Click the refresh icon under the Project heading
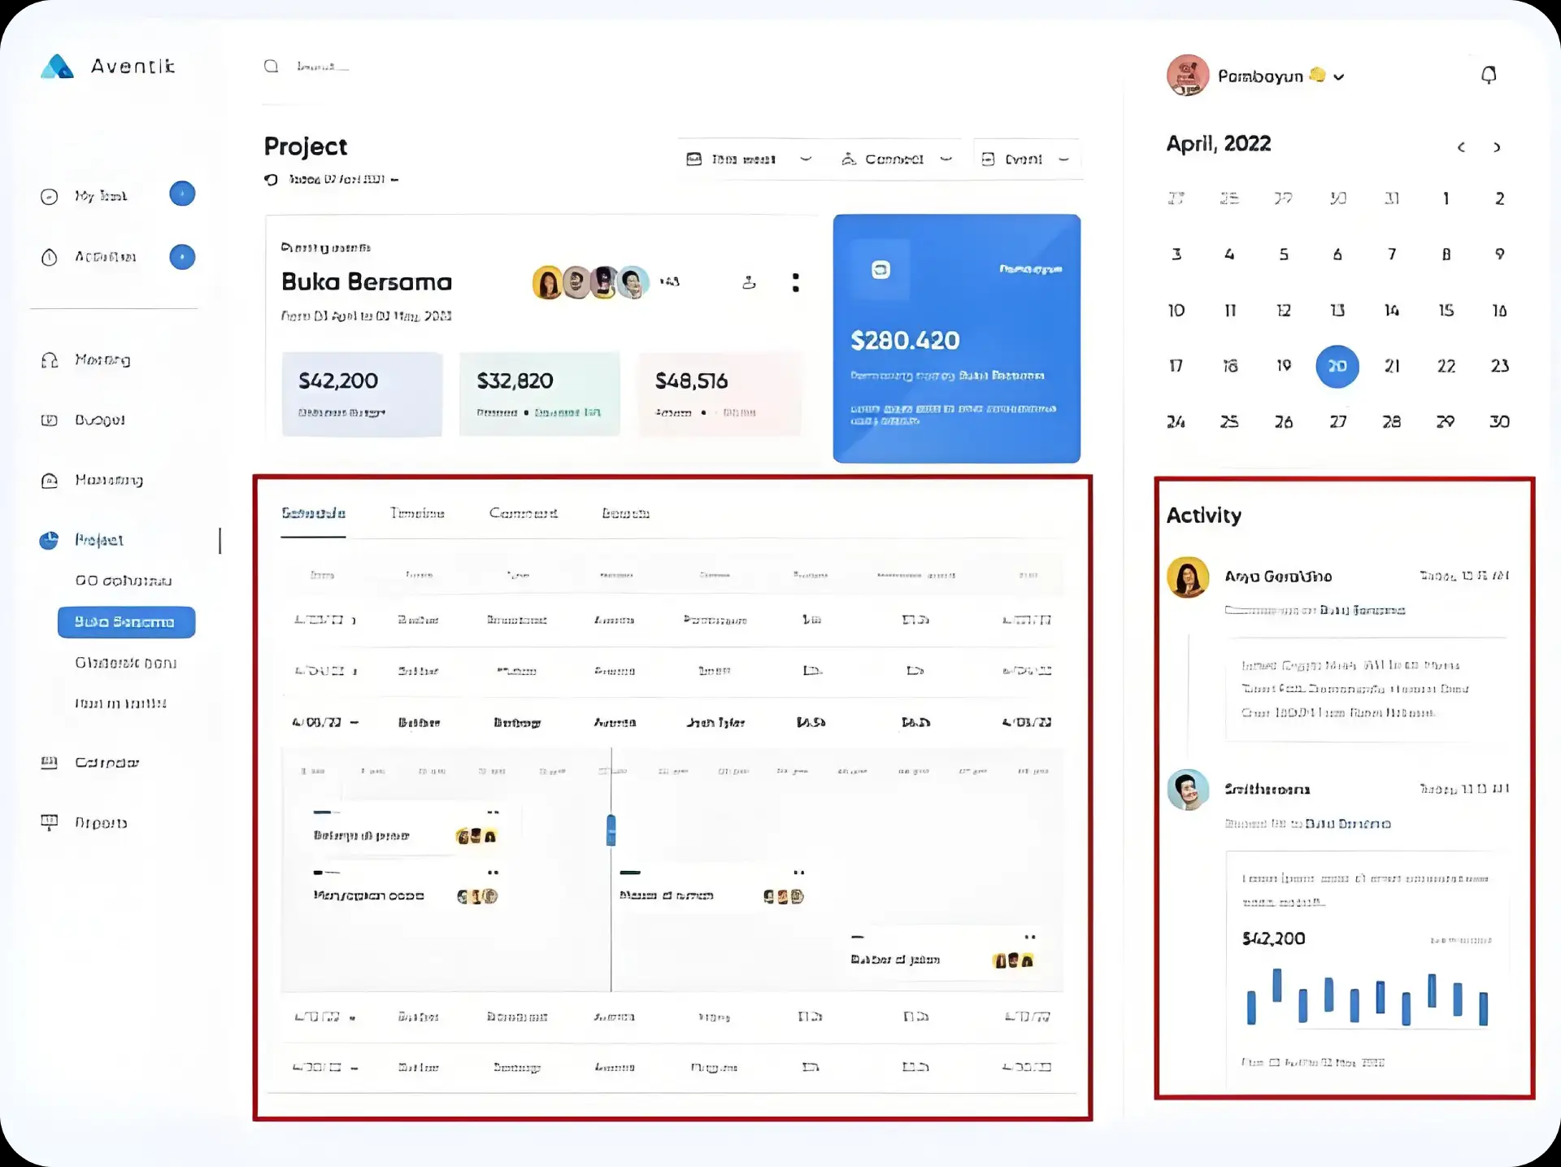1561x1167 pixels. [x=272, y=180]
